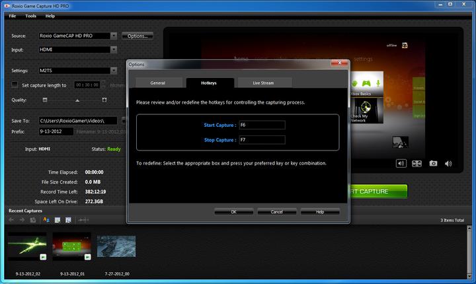Click the Xbox Basics tile in preview
The height and width of the screenshot is (284, 476).
point(367,84)
